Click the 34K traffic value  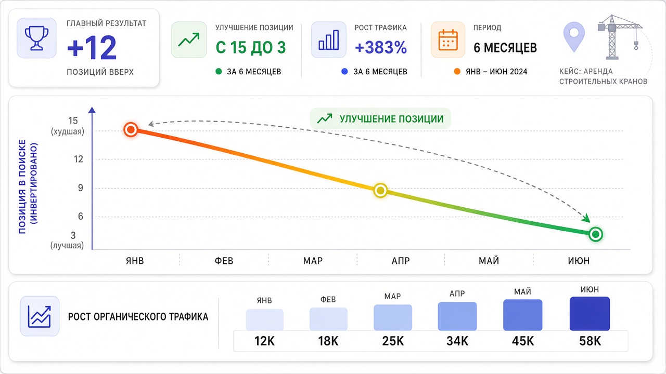pyautogui.click(x=457, y=341)
